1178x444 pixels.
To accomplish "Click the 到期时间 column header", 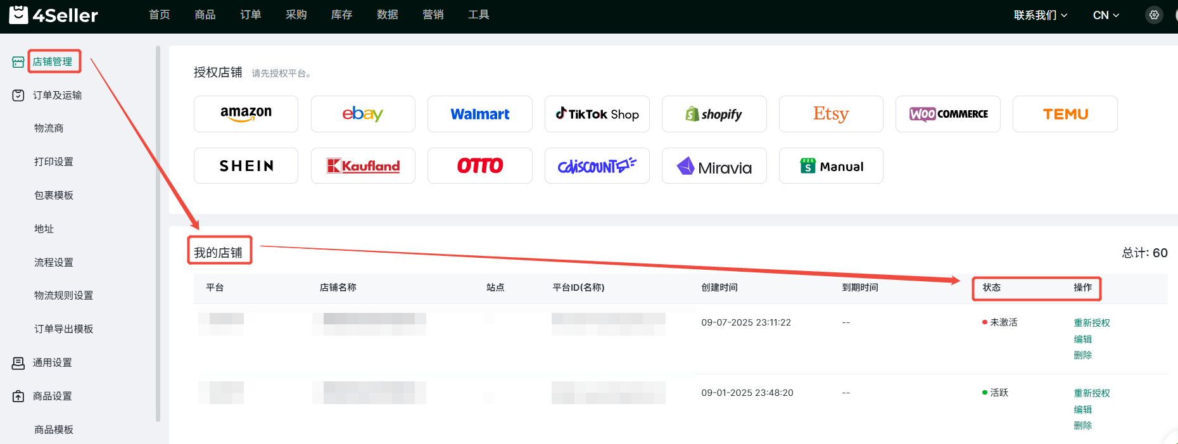I will pyautogui.click(x=860, y=288).
